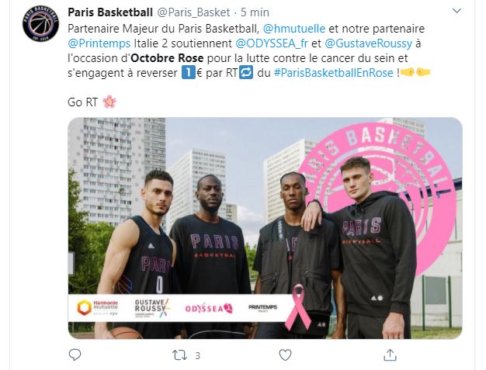Screen dimensions: 486x370
Task: Click the Paris Basketball account name
Action: [110, 12]
